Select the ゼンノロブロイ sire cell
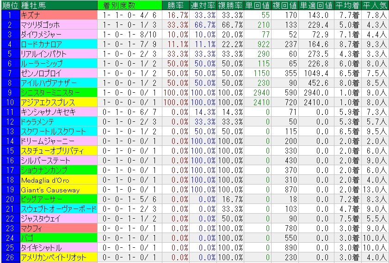Viewport: 389px width, 263px height. pyautogui.click(x=59, y=73)
